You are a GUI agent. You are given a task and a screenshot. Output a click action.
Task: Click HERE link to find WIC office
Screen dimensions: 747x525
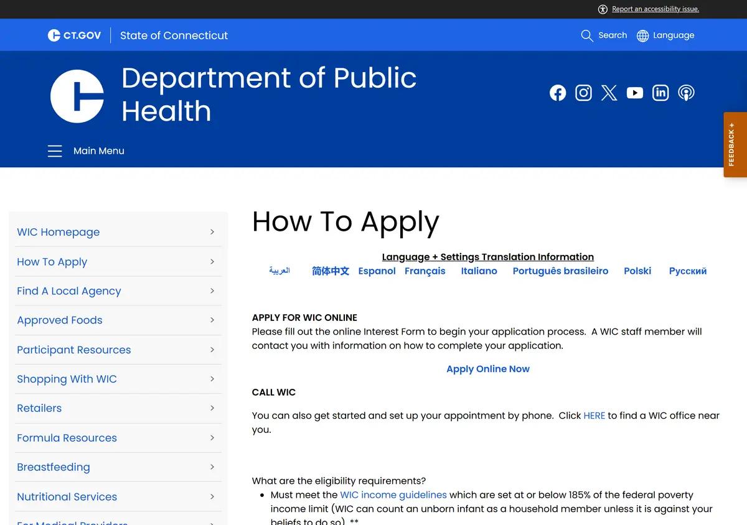(x=594, y=416)
